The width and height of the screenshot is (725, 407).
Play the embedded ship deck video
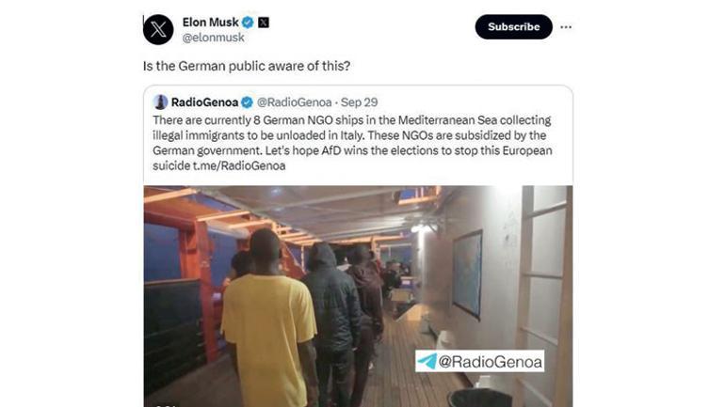358,296
